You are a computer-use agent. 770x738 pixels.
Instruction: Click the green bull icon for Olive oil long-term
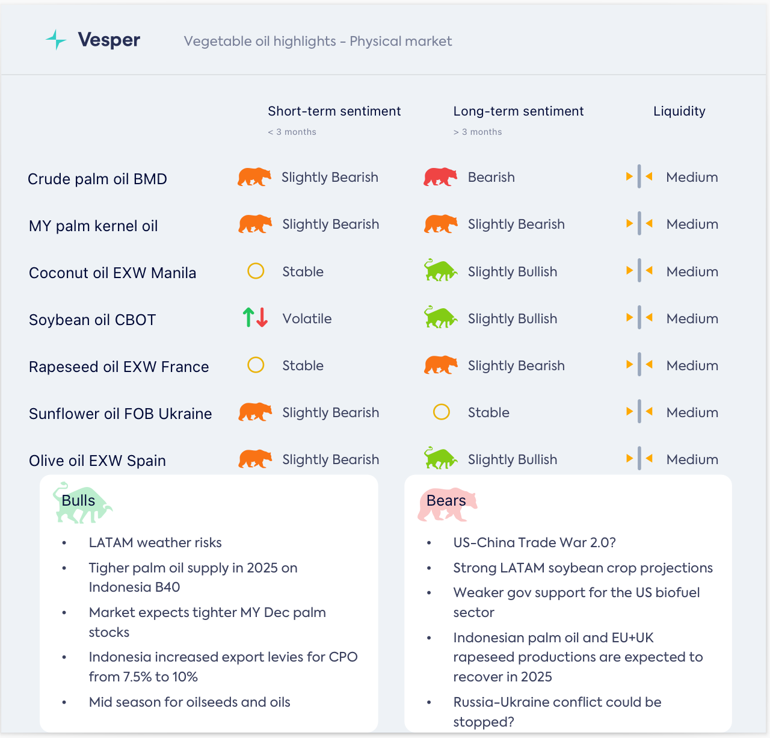pyautogui.click(x=440, y=459)
